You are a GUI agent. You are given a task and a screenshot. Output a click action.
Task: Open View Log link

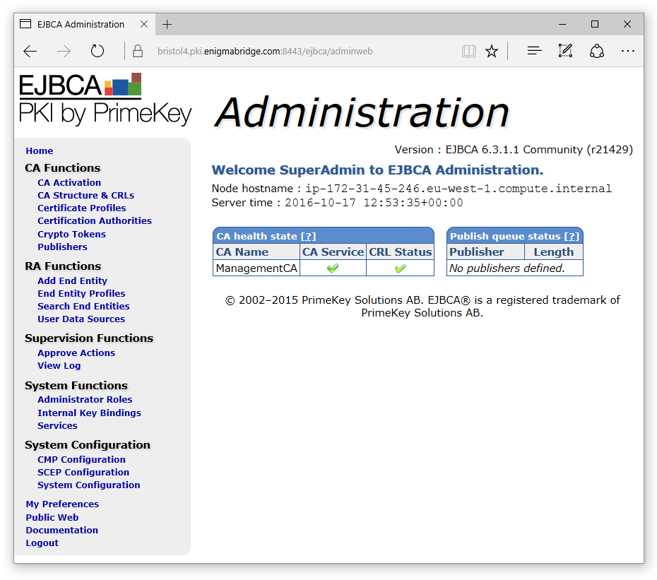tap(59, 365)
